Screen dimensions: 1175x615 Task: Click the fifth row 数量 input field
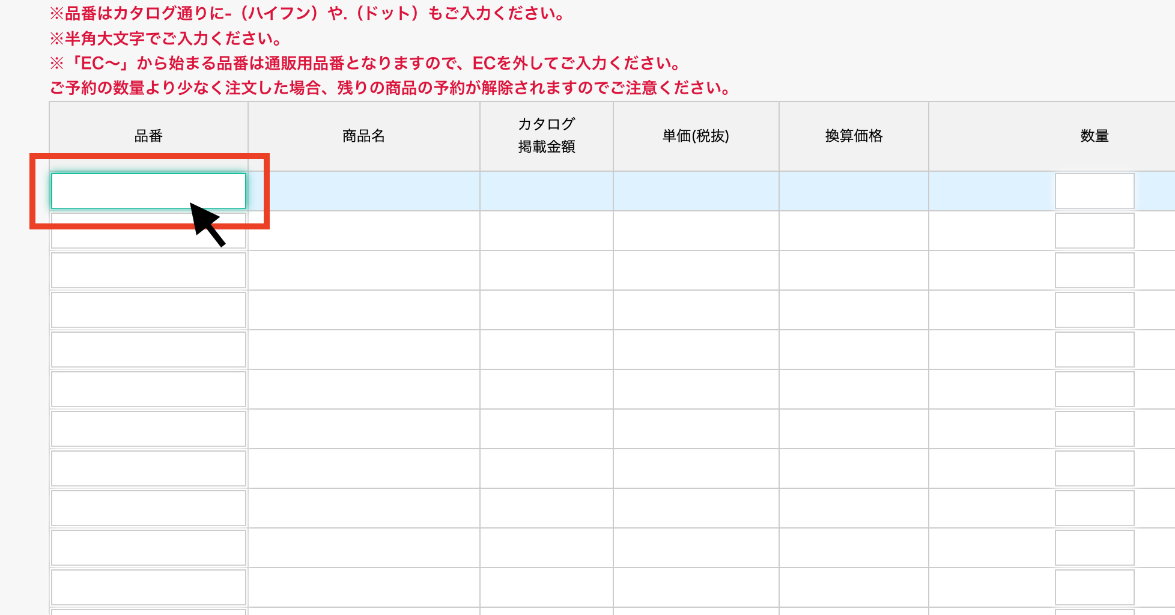[1094, 350]
